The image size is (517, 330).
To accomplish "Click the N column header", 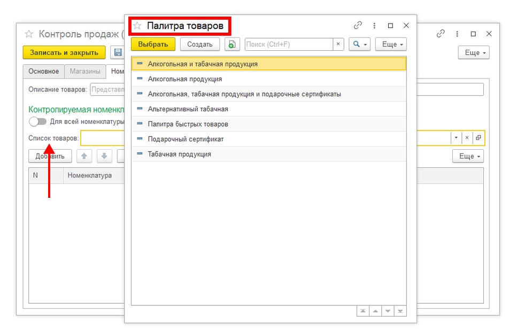I will tap(46, 175).
